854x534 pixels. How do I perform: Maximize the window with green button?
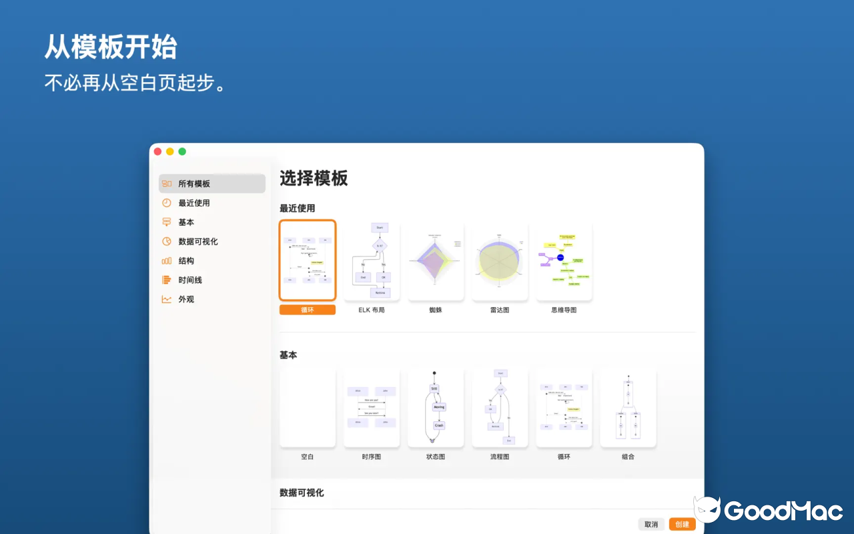182,152
